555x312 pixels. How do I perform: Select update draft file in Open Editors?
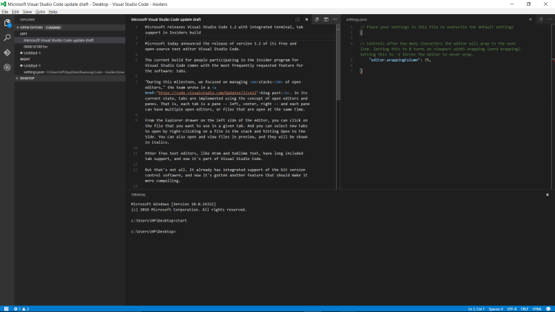coord(70,40)
